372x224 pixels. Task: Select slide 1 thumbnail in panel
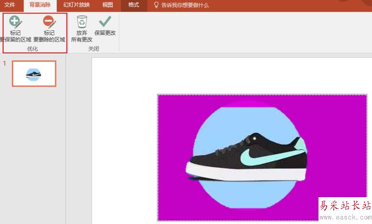click(34, 73)
